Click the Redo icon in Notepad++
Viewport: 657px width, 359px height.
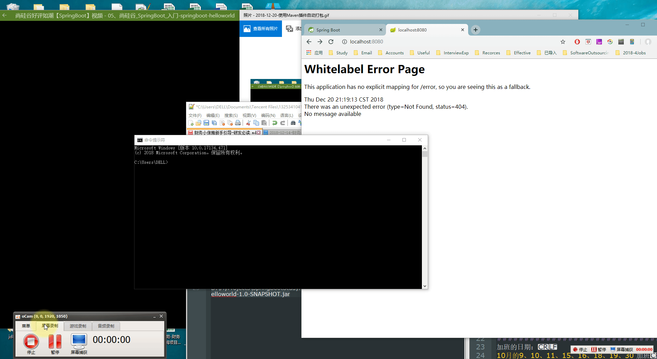tap(283, 123)
